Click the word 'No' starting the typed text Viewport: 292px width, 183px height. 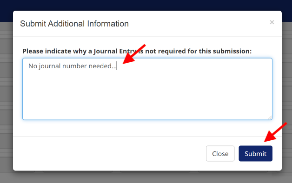pyautogui.click(x=33, y=66)
